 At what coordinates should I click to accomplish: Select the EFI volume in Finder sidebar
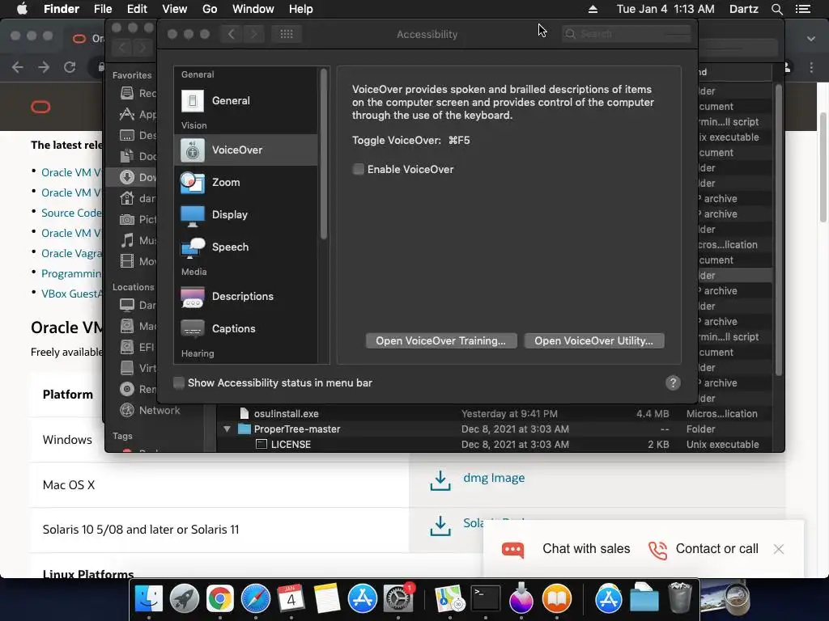[x=138, y=347]
